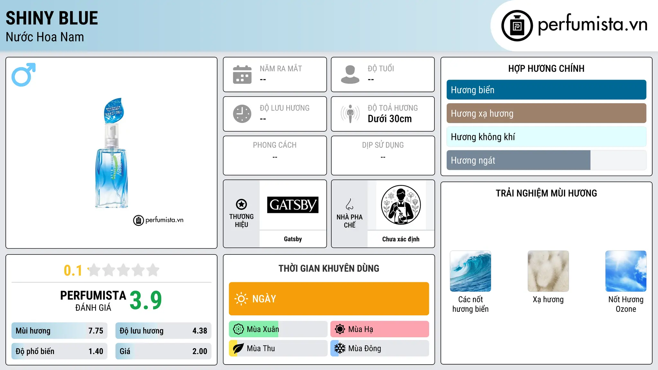This screenshot has height=370, width=658.
Task: Select the Hương ngát accord bar
Action: click(x=546, y=160)
